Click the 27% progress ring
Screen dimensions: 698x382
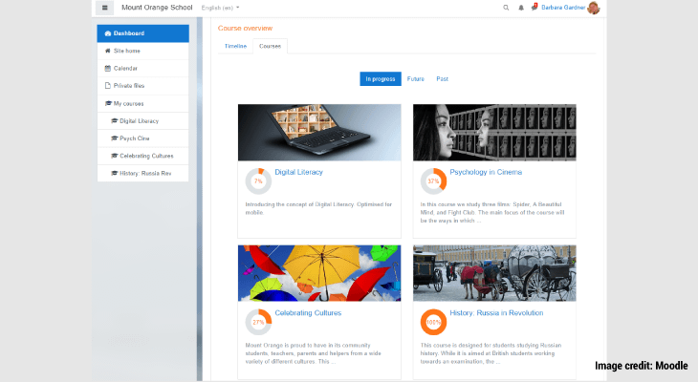tap(258, 322)
